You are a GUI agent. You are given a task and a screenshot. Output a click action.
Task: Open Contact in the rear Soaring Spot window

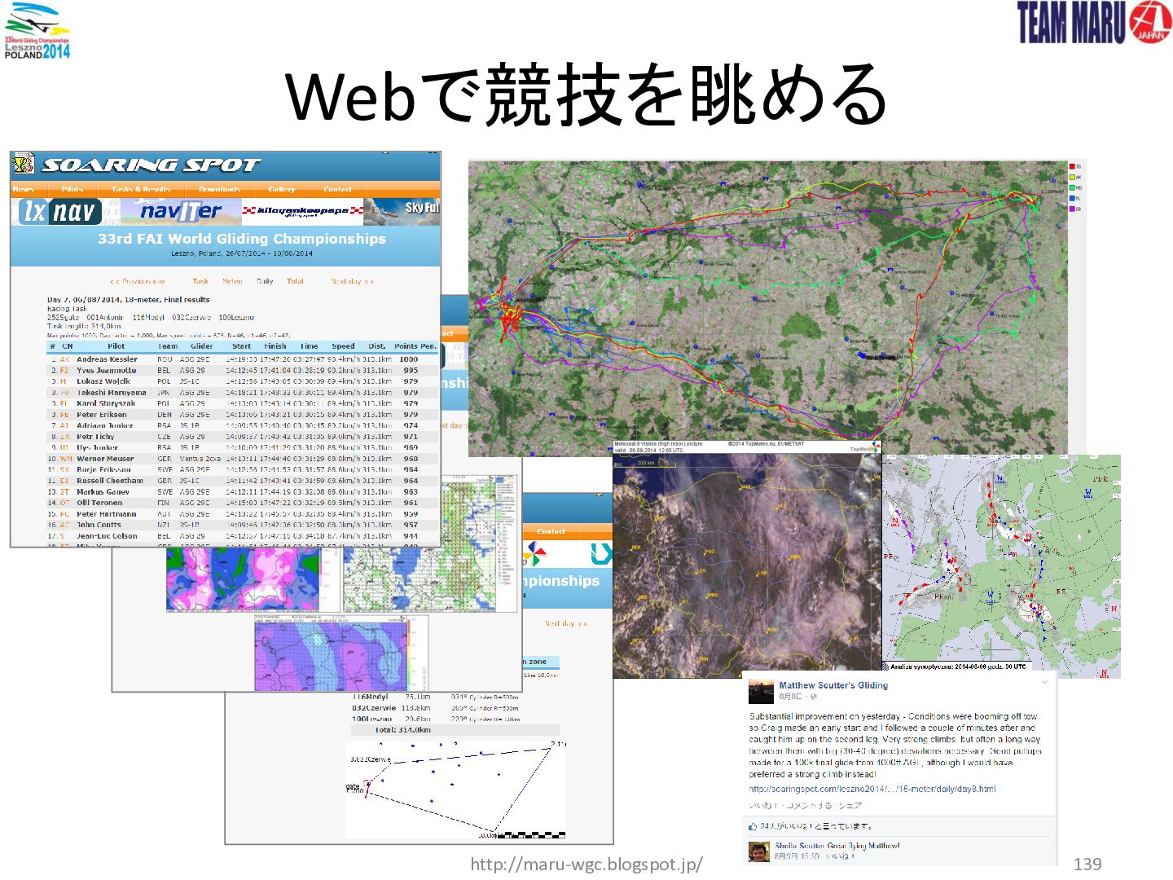coord(551,532)
